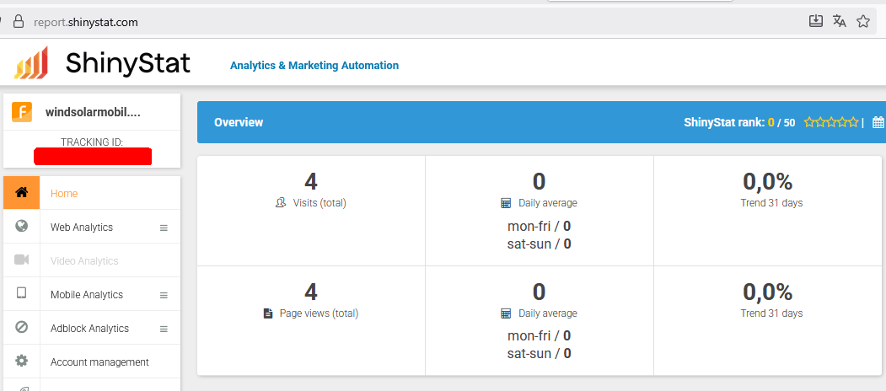886x391 pixels.
Task: Click the Mobile Analytics tablet icon
Action: tap(22, 294)
